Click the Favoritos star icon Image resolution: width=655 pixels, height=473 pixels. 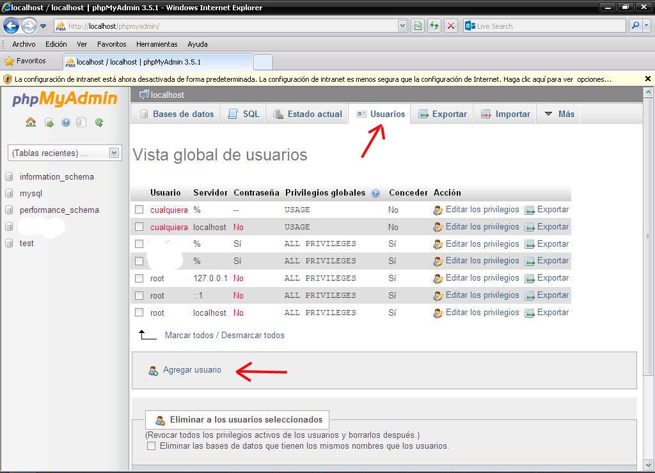click(9, 61)
